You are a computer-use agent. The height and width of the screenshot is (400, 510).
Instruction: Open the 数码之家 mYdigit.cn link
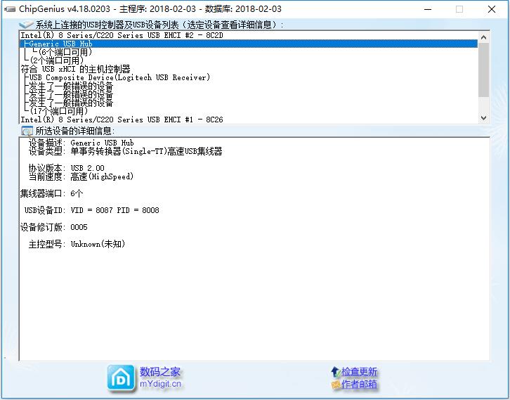pos(160,378)
